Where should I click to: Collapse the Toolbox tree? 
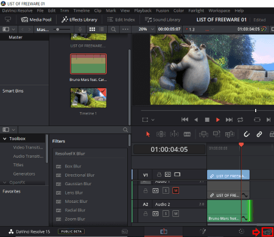click(5, 139)
